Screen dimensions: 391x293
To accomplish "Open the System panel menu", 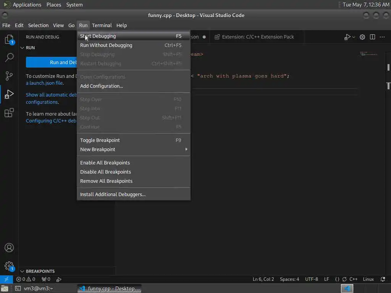I will (74, 5).
